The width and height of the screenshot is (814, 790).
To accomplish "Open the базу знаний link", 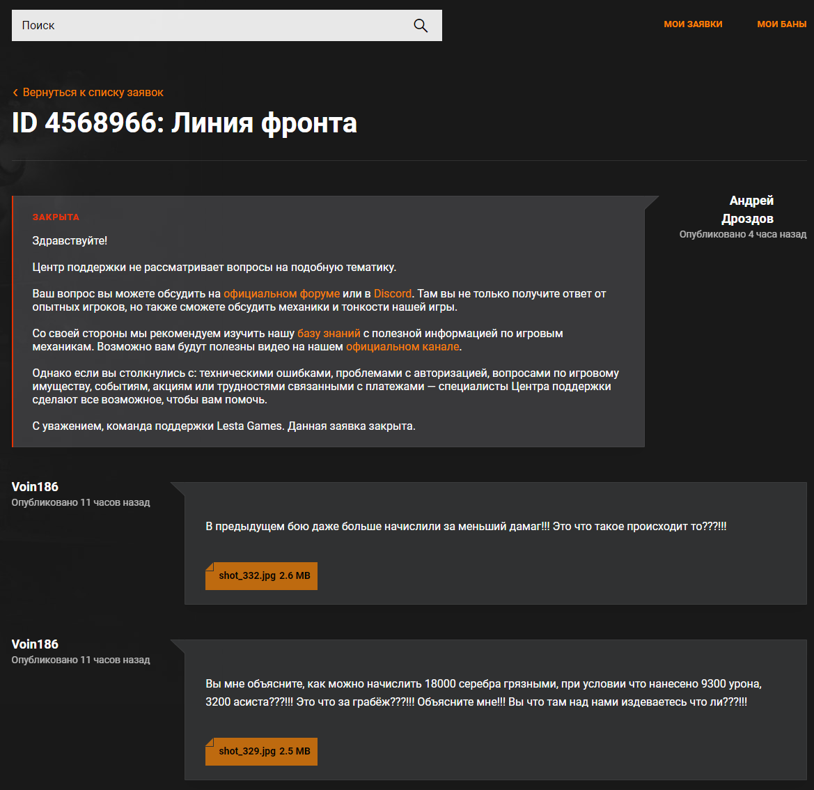I will (x=329, y=334).
